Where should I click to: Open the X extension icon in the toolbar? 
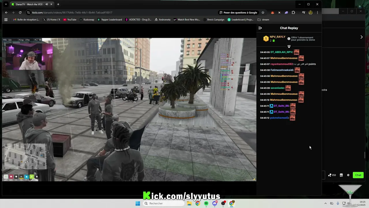tap(279, 12)
